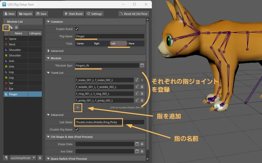
Task: Open Axis Data file browser icon
Action: click(137, 151)
